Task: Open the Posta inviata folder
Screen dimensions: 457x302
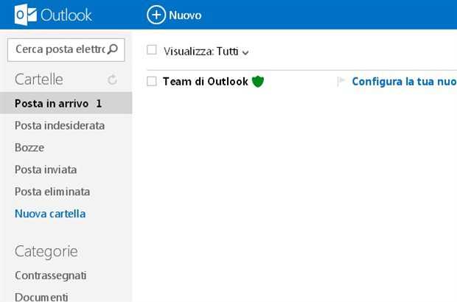Action: coord(46,169)
